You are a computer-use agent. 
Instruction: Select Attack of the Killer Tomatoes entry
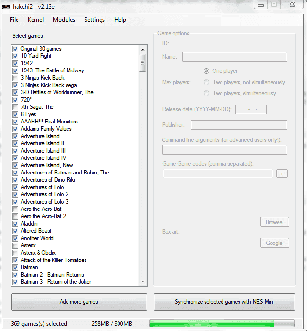tap(54, 260)
